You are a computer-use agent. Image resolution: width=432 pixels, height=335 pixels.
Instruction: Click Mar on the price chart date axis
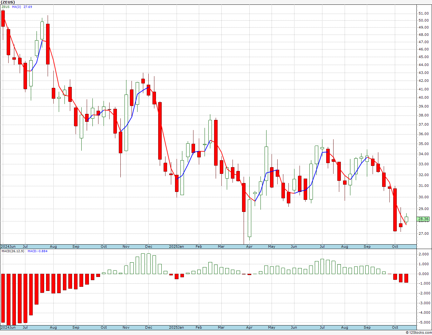(221, 246)
